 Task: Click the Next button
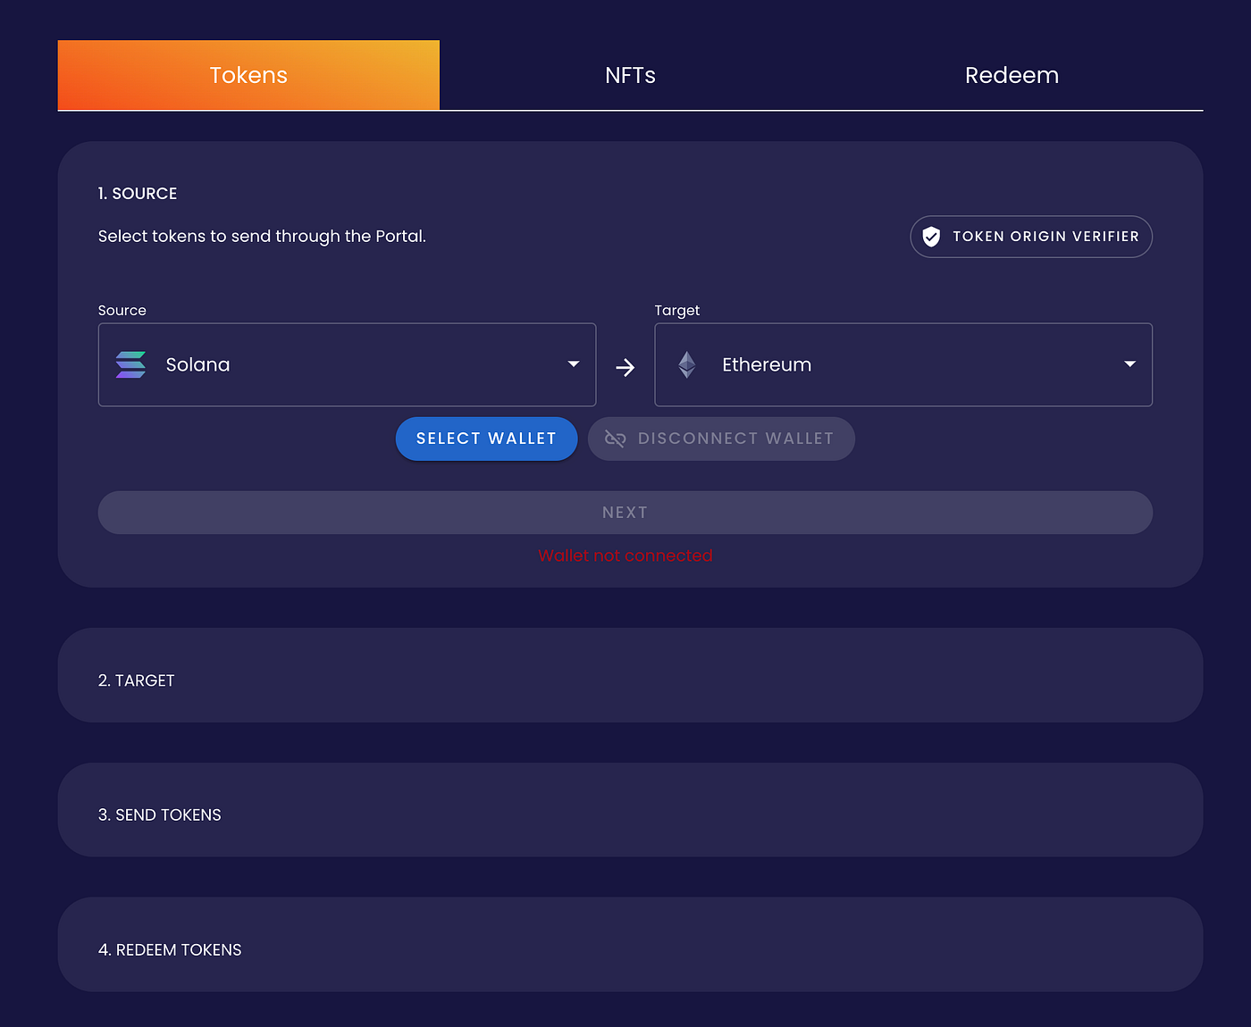[x=625, y=513]
